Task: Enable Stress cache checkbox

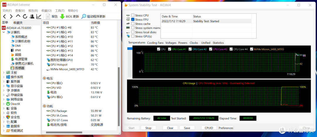Action: click(133, 24)
